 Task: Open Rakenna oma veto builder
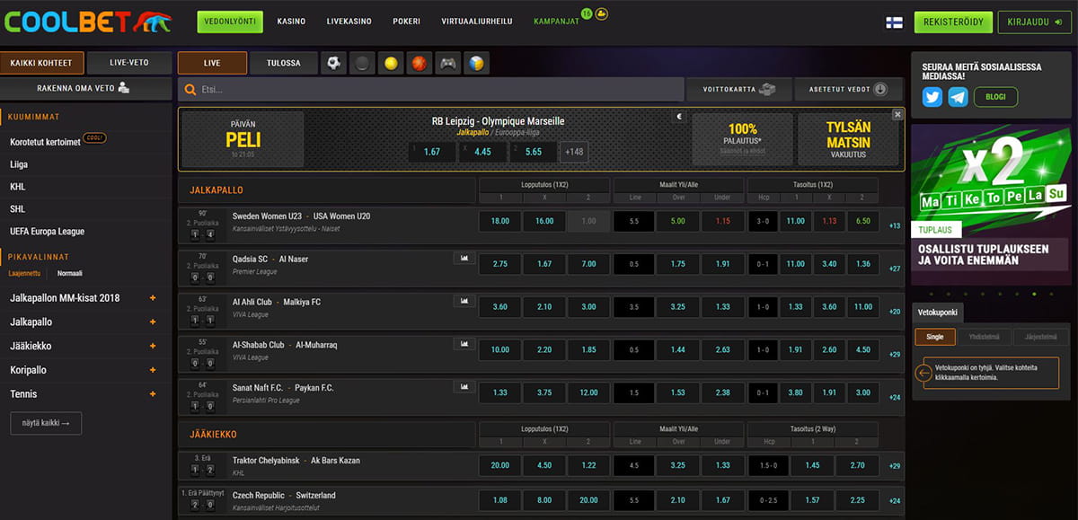(x=86, y=88)
